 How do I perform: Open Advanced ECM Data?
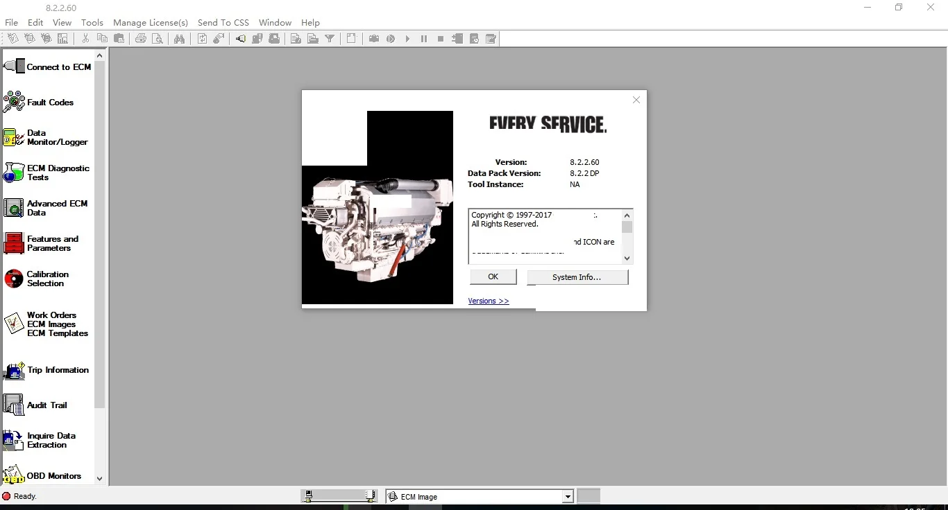tap(46, 208)
